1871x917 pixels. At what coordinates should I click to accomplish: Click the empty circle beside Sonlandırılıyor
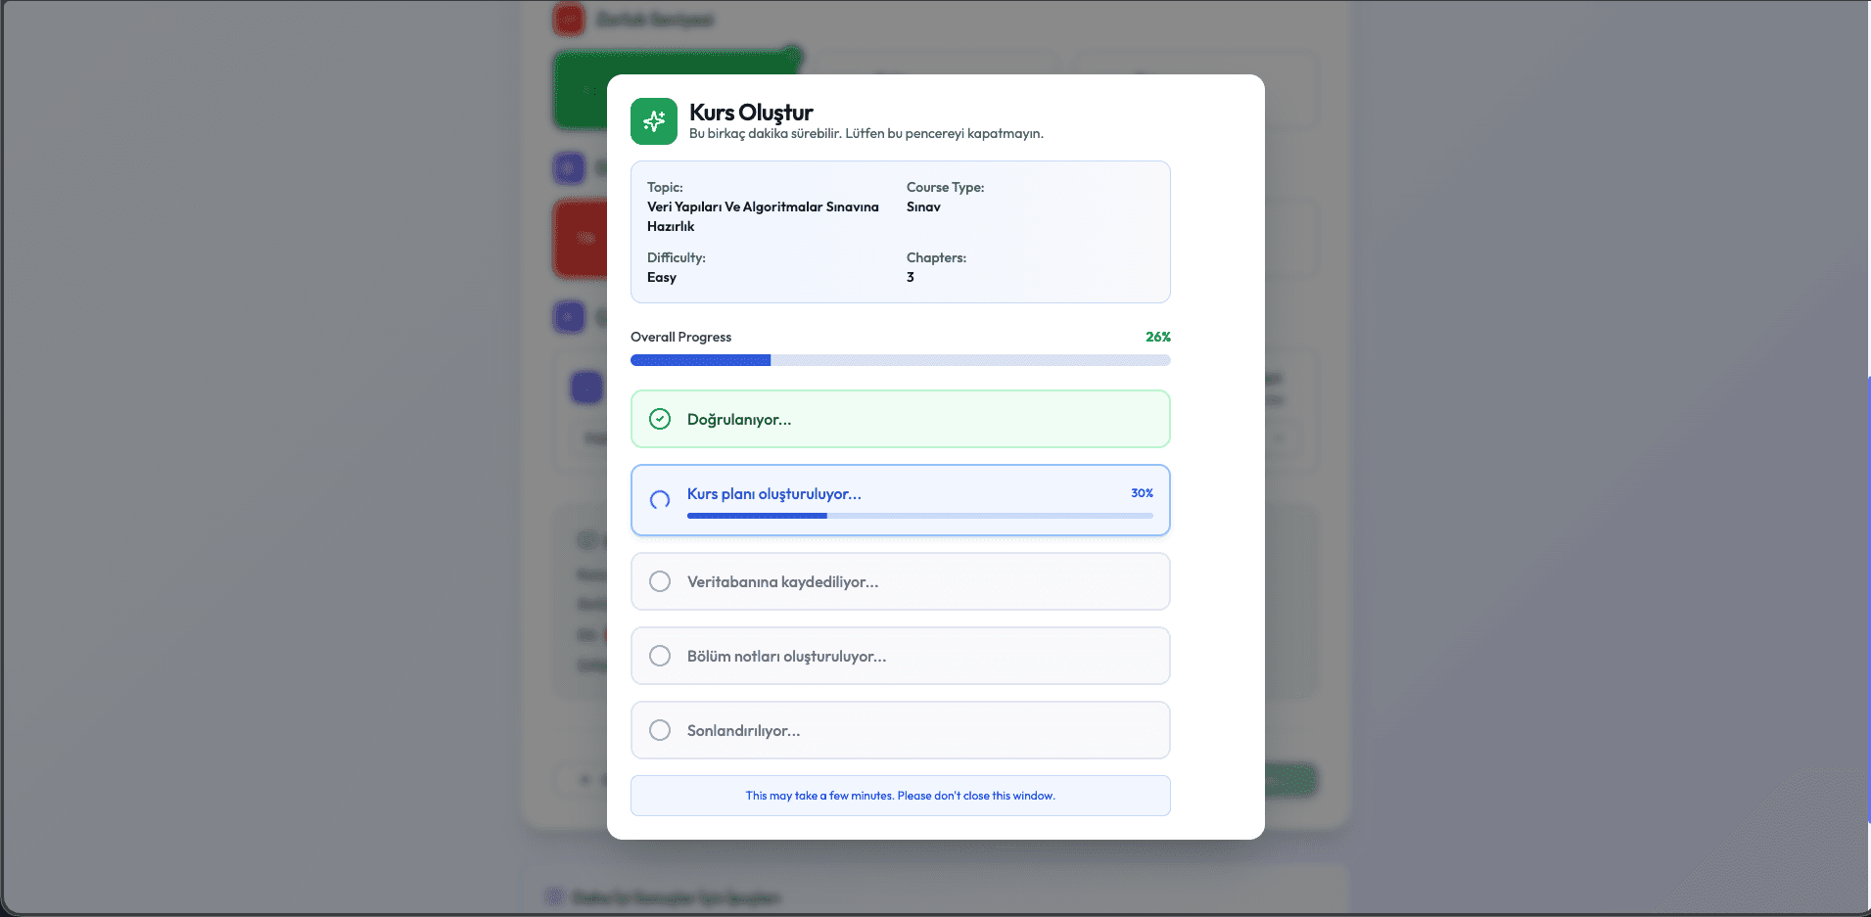click(x=660, y=730)
